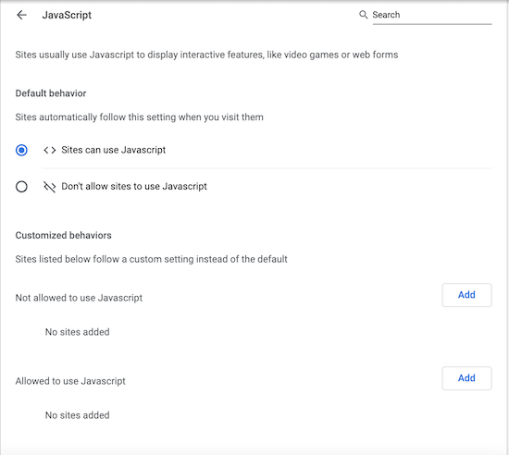Screen dimensions: 509x455
Task: Click the Sites usually use Javascript description text
Action: tap(206, 55)
